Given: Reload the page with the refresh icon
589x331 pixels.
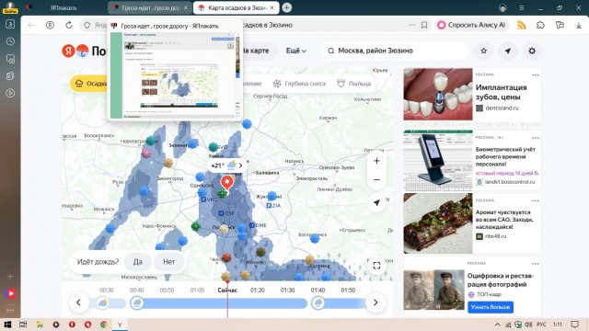Looking at the screenshot, I should point(69,25).
